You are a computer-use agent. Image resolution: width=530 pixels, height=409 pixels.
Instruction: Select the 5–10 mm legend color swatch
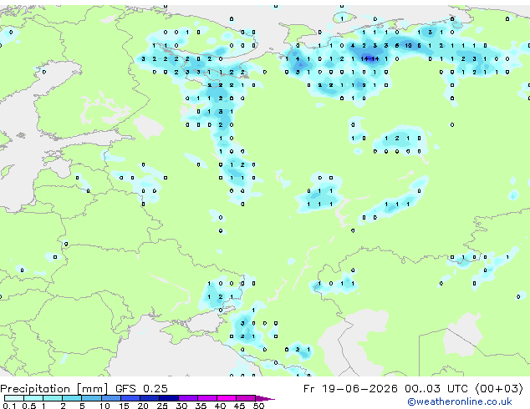pos(91,398)
